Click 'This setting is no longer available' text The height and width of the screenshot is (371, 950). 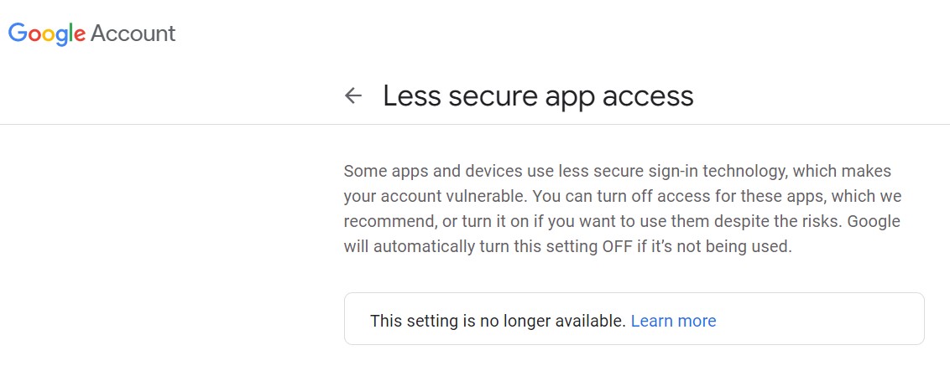point(498,321)
